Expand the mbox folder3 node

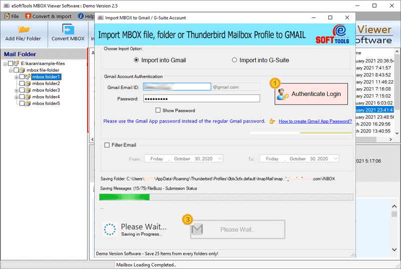coord(17,90)
